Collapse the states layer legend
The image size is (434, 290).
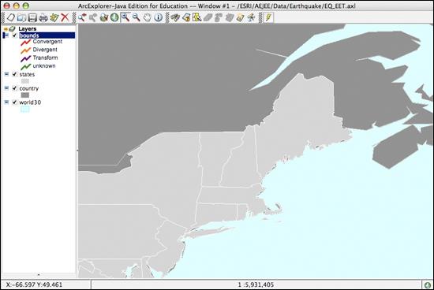pos(6,74)
